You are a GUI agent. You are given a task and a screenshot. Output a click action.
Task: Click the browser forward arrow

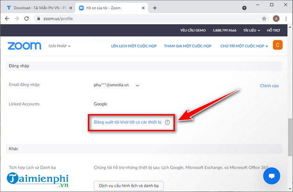click(x=17, y=19)
